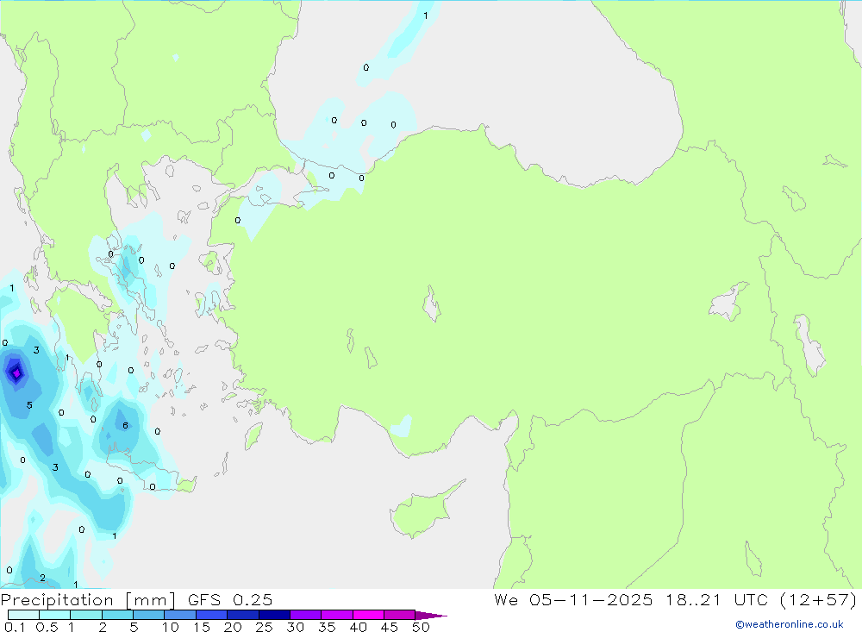
Task: Click the weatheronline.co.uk copyright link
Action: click(x=790, y=624)
